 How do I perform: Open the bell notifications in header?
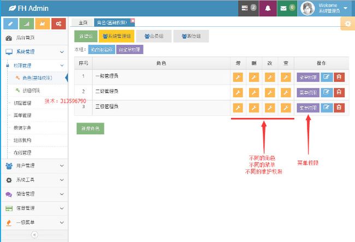(x=268, y=8)
